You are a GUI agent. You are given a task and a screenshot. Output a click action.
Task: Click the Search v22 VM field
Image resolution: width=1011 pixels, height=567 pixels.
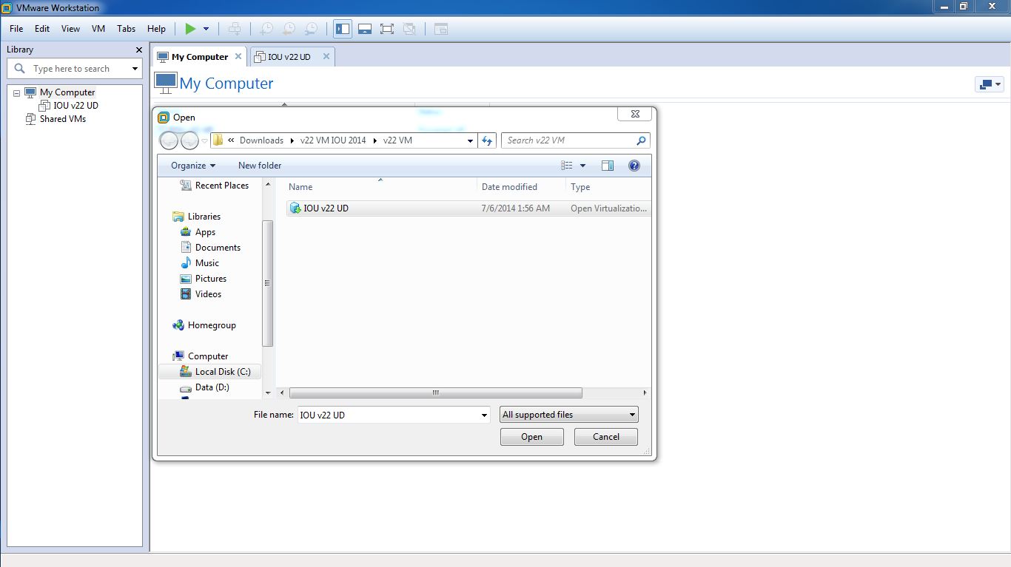click(x=576, y=140)
